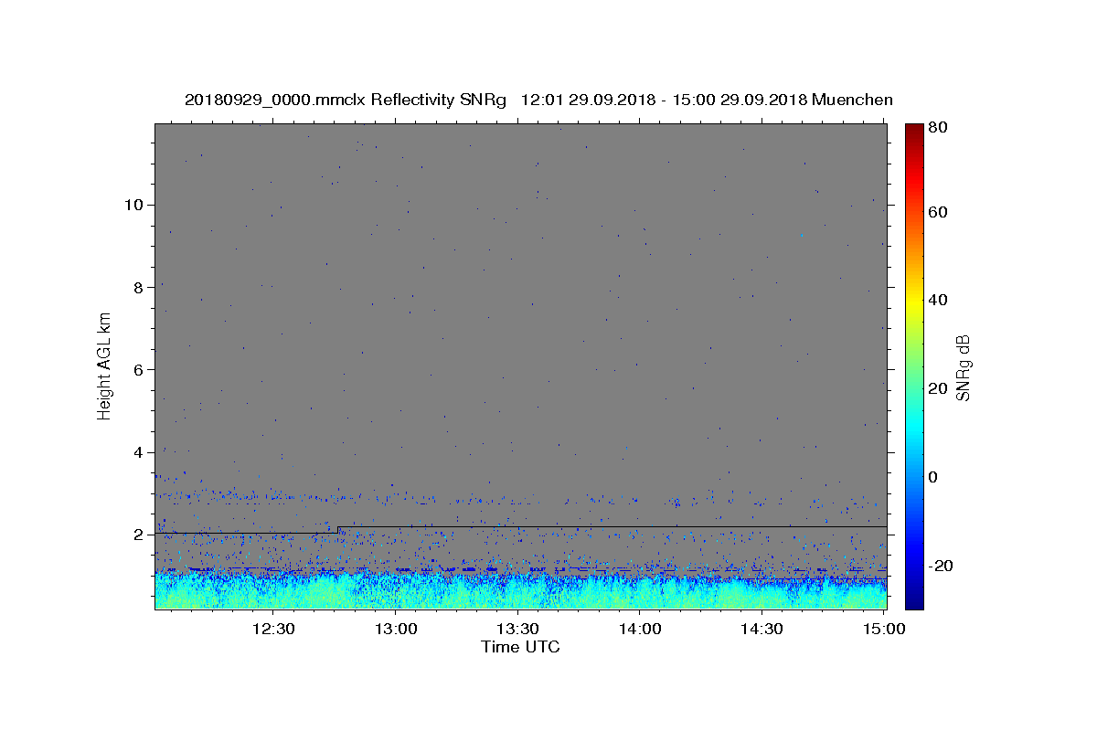Click the 13:00 time axis tick label
This screenshot has width=1097, height=731.
397,629
